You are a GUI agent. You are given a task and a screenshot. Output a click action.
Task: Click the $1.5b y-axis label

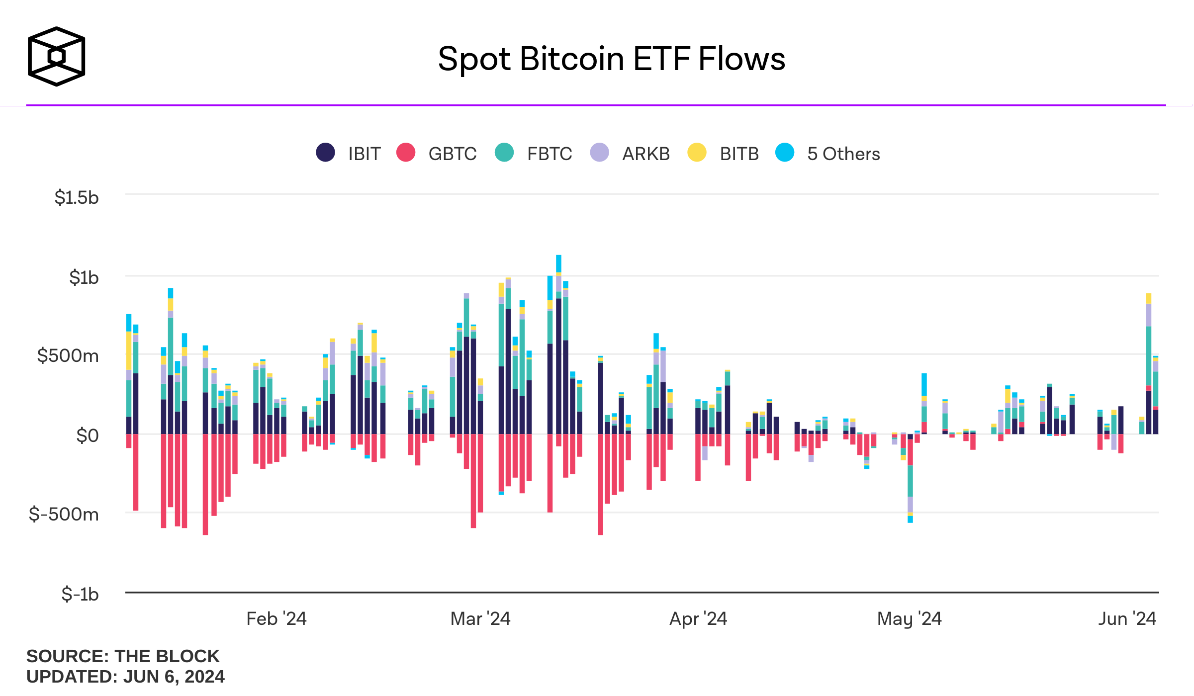coord(77,198)
